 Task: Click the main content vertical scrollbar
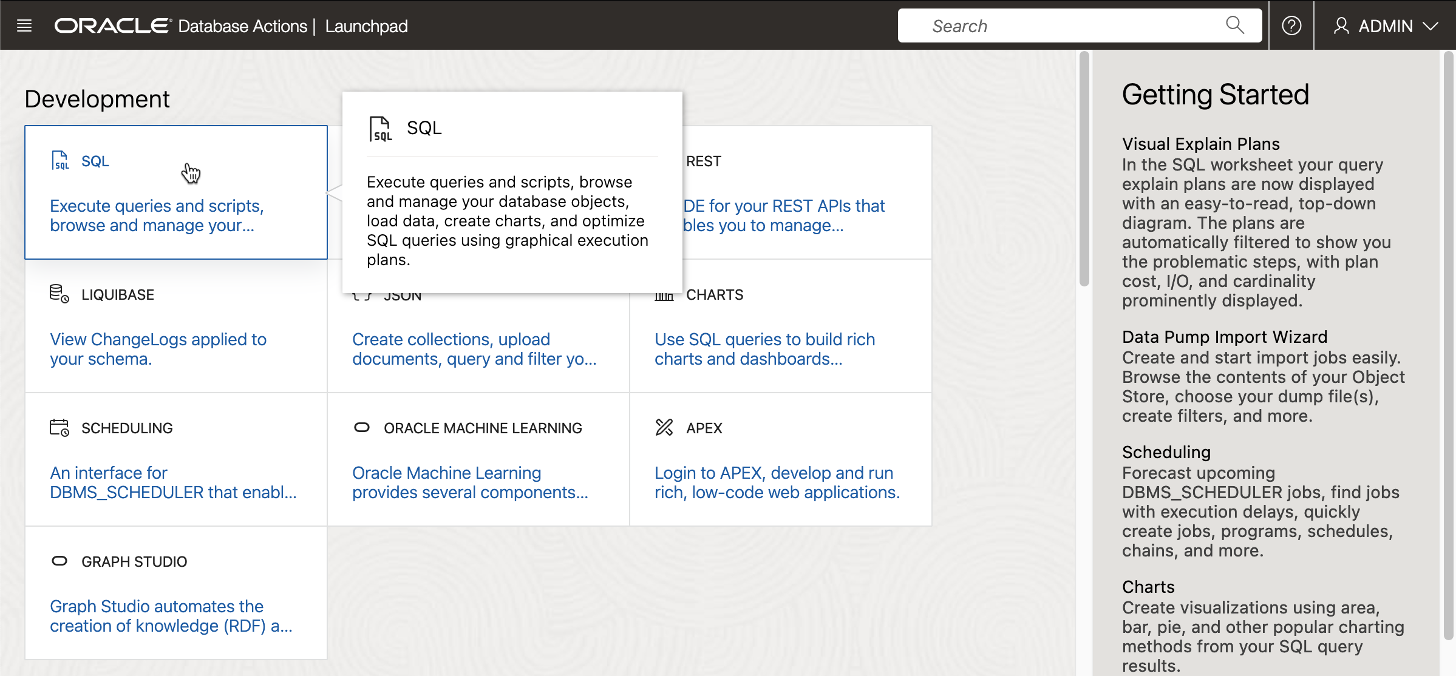pyautogui.click(x=1084, y=170)
